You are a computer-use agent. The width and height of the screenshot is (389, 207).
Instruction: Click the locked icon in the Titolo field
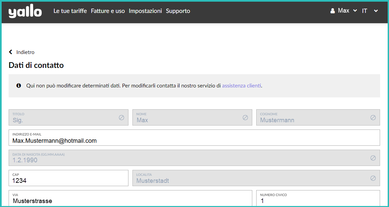coord(122,118)
